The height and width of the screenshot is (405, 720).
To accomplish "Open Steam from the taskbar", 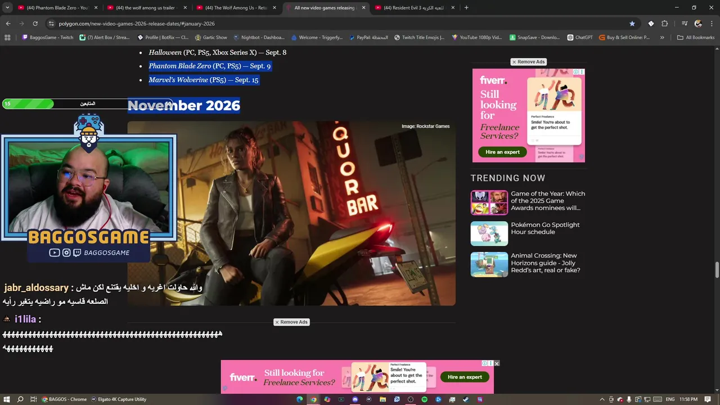I will tap(466, 399).
